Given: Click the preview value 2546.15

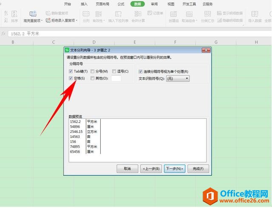Looking at the screenshot, I should point(76,132).
